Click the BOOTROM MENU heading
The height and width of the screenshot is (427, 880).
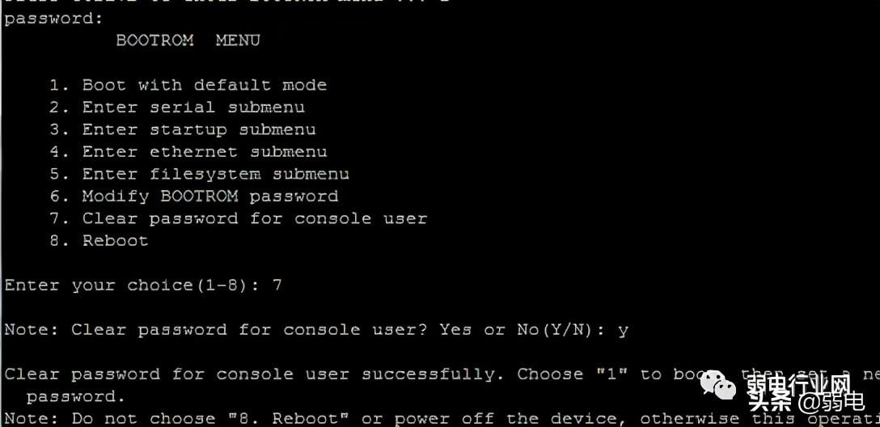188,40
